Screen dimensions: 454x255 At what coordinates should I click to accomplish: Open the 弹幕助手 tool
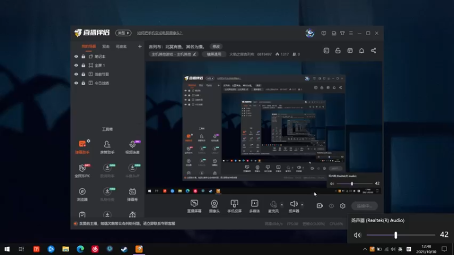[x=82, y=147]
